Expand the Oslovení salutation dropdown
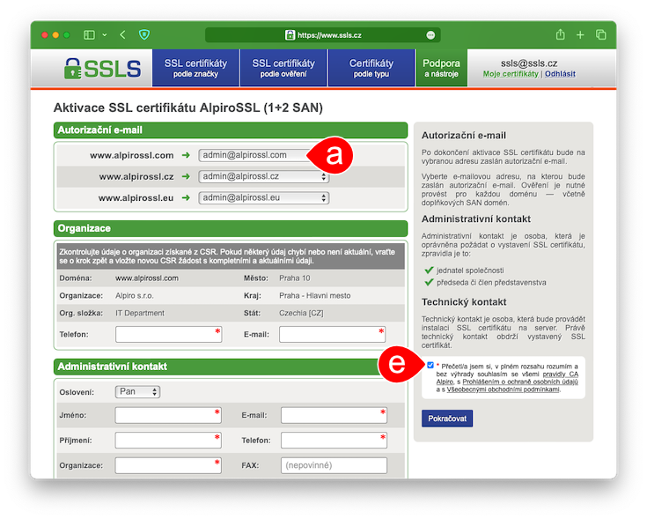Viewport: 647px width, 519px height. pyautogui.click(x=137, y=392)
